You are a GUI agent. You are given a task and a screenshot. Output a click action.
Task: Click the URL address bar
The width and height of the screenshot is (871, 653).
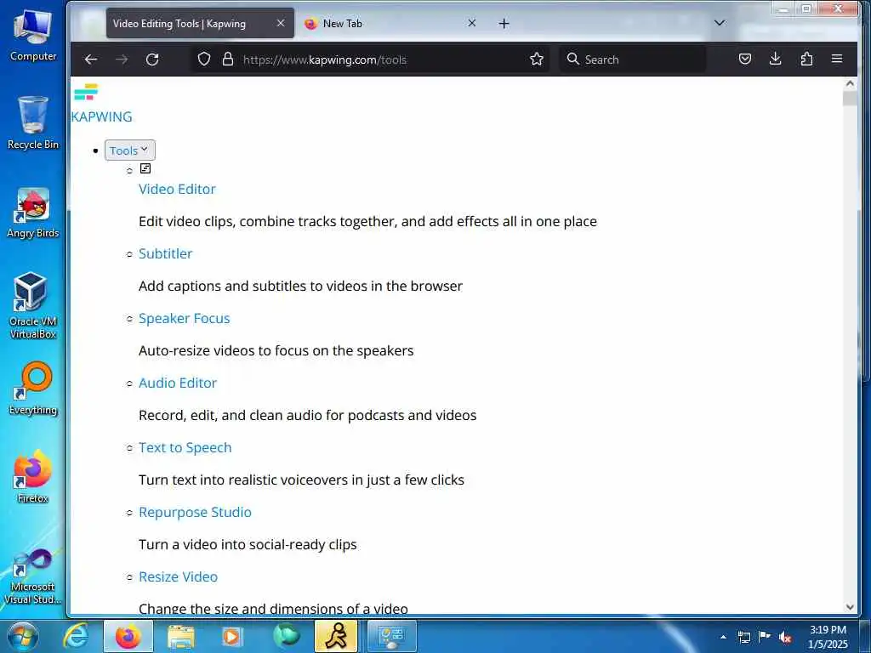coord(371,60)
